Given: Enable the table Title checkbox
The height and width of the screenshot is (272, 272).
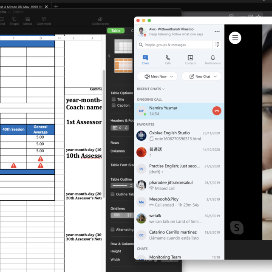Looking at the screenshot, I should (113, 99).
